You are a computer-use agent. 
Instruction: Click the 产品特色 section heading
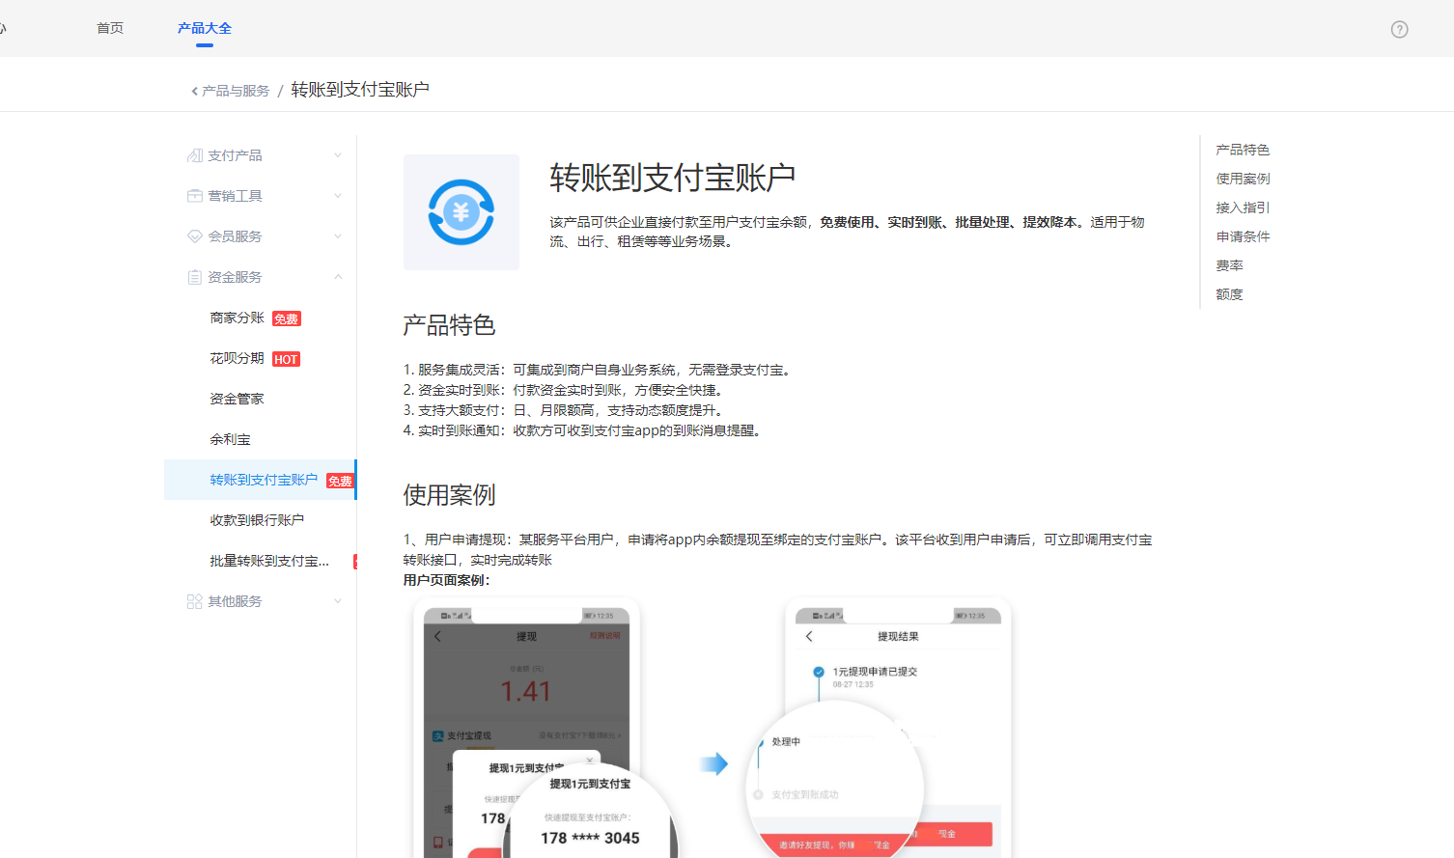(449, 325)
